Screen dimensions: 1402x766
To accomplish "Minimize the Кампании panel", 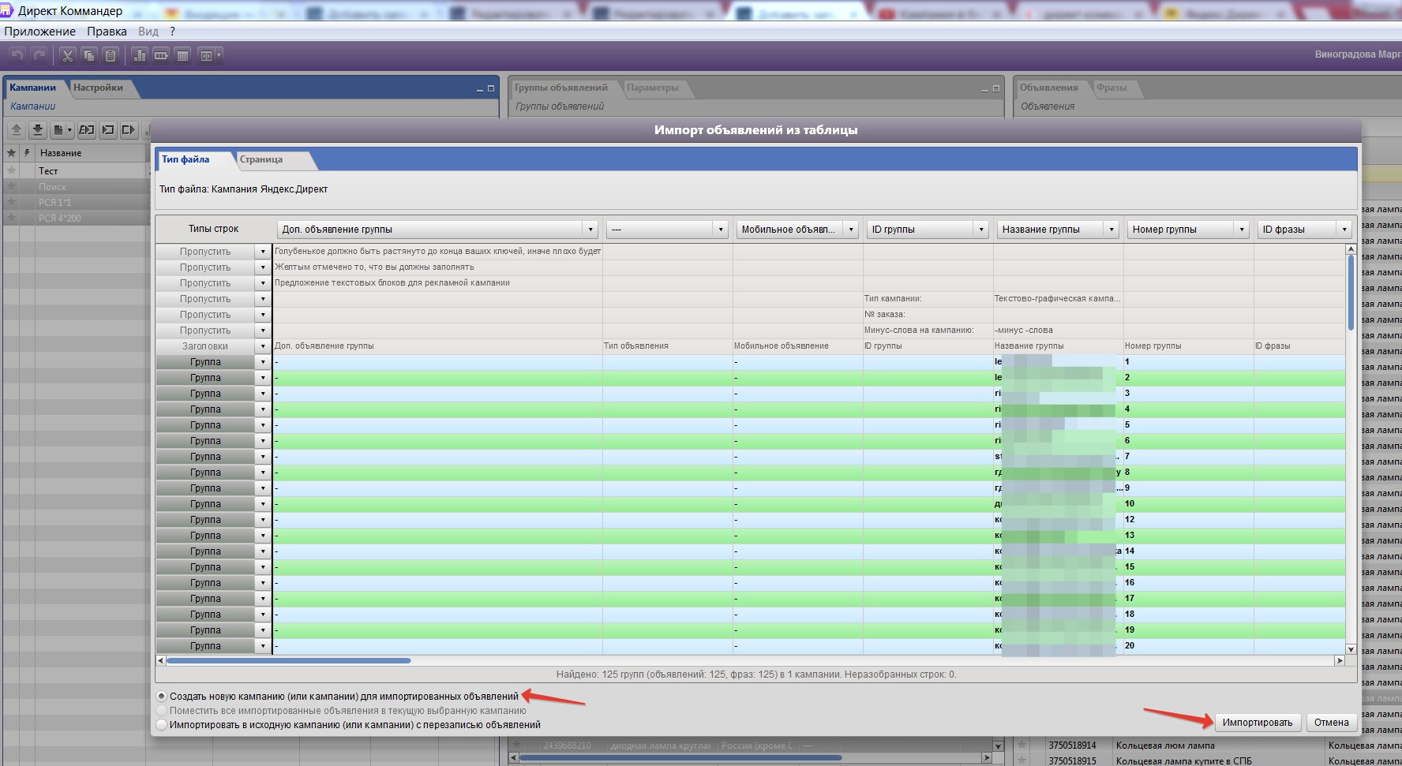I will (480, 89).
